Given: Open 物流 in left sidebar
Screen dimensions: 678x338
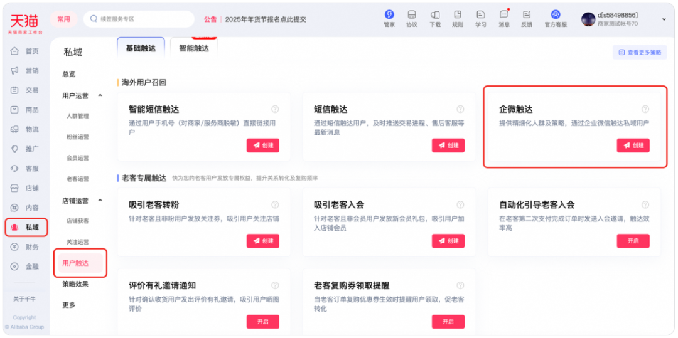Looking at the screenshot, I should point(24,130).
